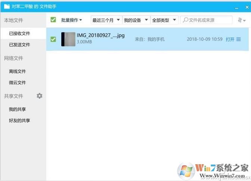Screen dimensions: 251x181
Task: Click the 网络文件 section heading
Action: tap(13, 58)
